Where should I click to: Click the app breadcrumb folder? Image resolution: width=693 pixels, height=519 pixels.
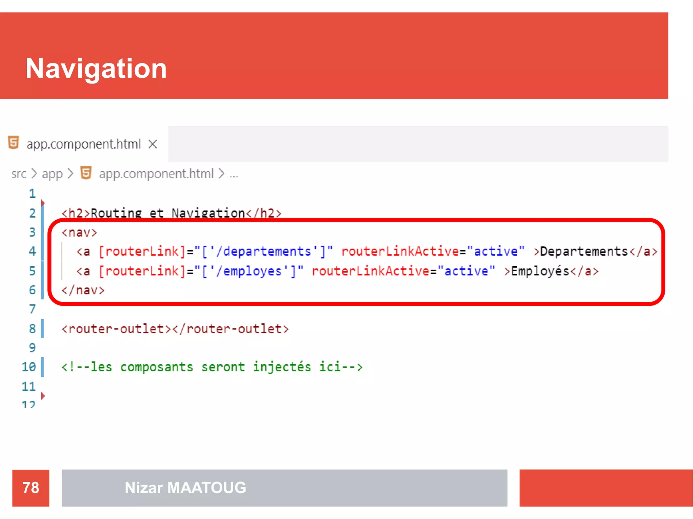tap(52, 174)
